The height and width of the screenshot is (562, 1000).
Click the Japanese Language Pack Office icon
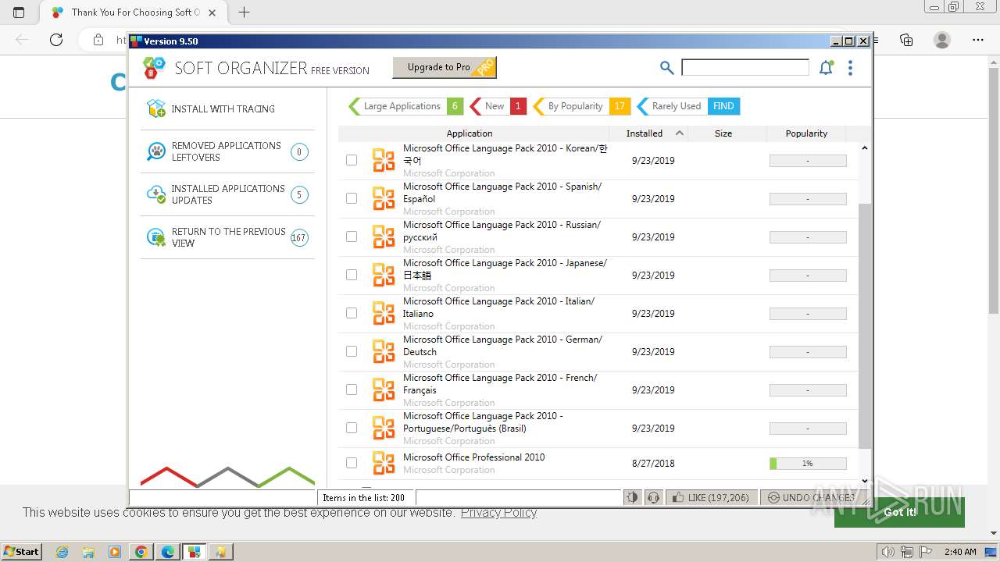384,275
